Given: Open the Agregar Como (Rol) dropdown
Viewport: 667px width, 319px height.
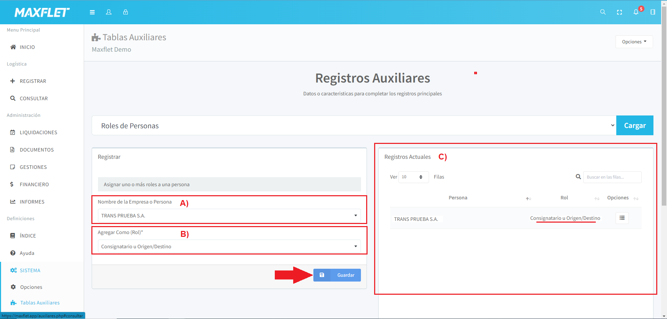Looking at the screenshot, I should (x=229, y=247).
